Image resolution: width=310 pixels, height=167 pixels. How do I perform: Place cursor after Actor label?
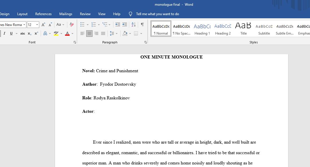tap(95, 111)
